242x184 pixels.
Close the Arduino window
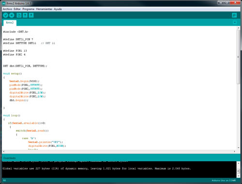click(235, 2)
